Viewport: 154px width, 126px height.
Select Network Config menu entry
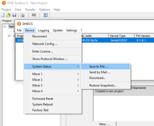(x=53, y=44)
